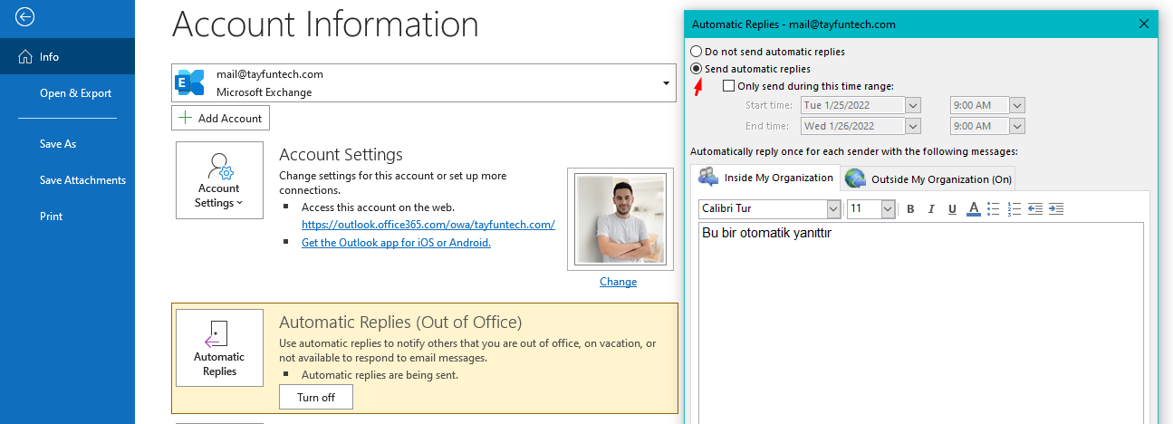The image size is (1173, 424).
Task: Click the Bold formatting icon
Action: pos(911,209)
